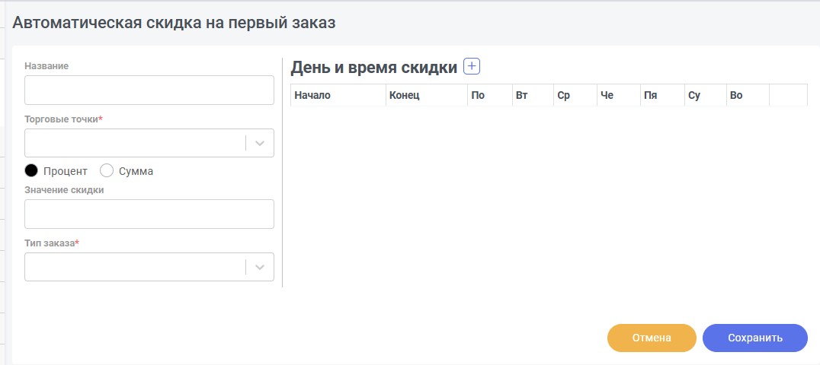Click the heading Автоматическая скидка на первый заказ
The height and width of the screenshot is (365, 820).
pyautogui.click(x=174, y=23)
